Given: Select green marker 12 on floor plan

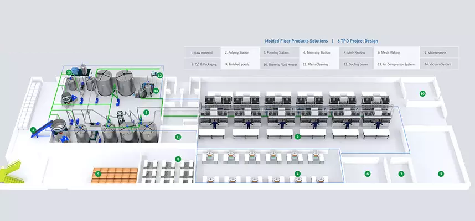Looking at the screenshot, I should point(159,75).
